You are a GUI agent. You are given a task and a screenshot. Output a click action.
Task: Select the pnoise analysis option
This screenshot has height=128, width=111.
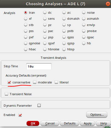tap(84, 31)
